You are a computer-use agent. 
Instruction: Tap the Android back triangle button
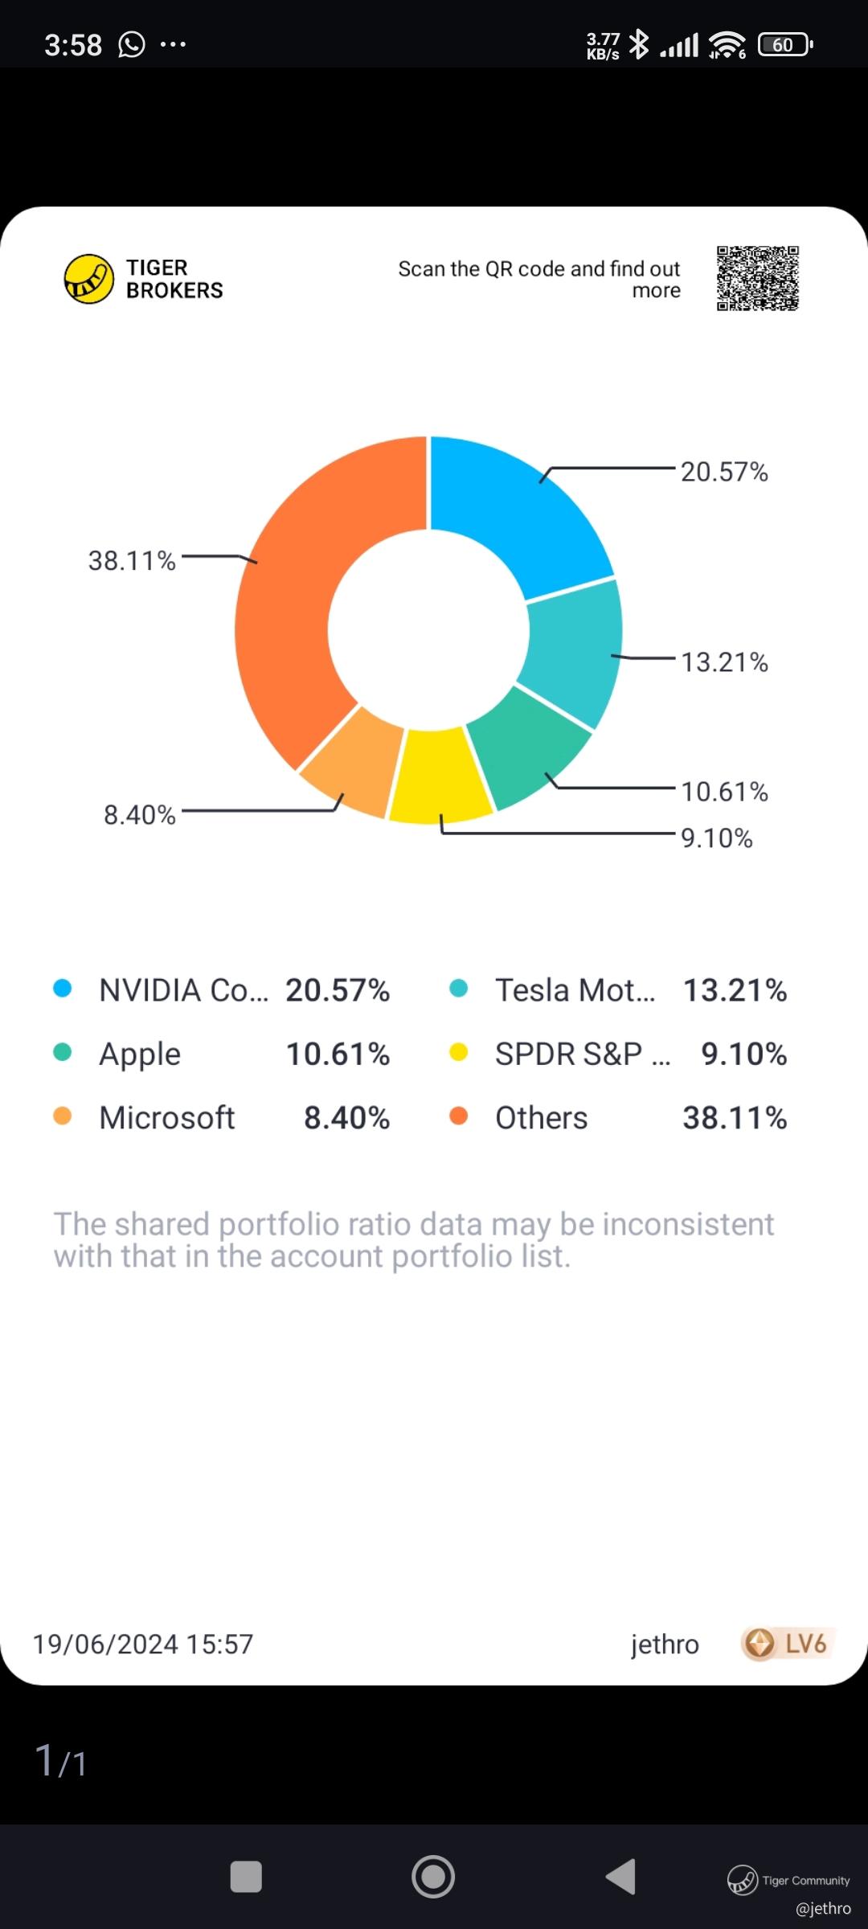(x=621, y=1877)
